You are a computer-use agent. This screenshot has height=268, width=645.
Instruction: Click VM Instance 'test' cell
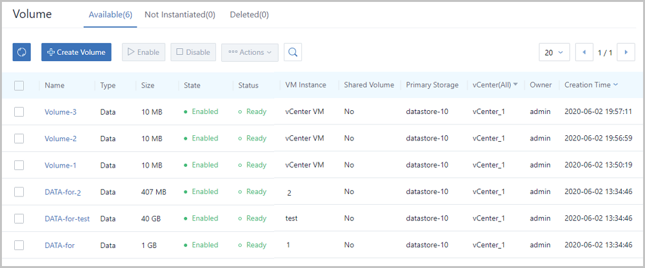pos(292,218)
